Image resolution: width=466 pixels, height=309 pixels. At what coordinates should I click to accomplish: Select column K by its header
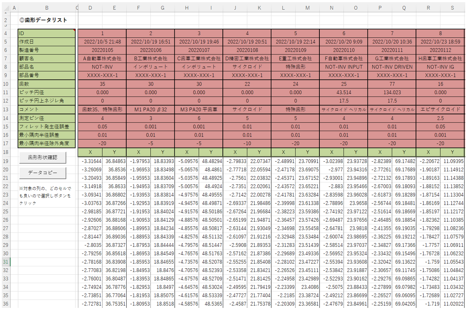click(x=259, y=7)
